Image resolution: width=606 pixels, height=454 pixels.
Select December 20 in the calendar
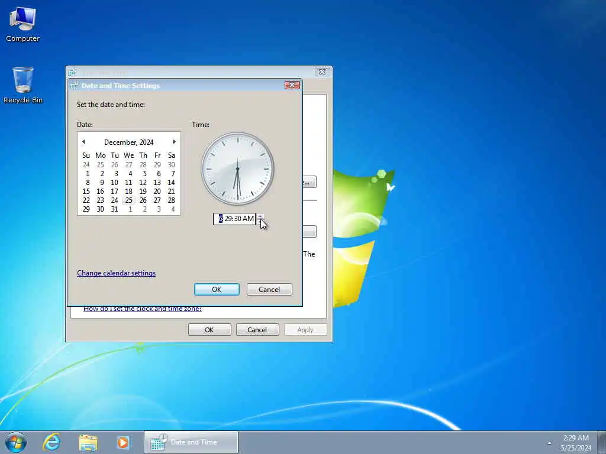(x=157, y=192)
